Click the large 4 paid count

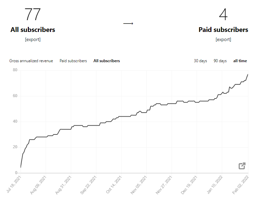(223, 15)
